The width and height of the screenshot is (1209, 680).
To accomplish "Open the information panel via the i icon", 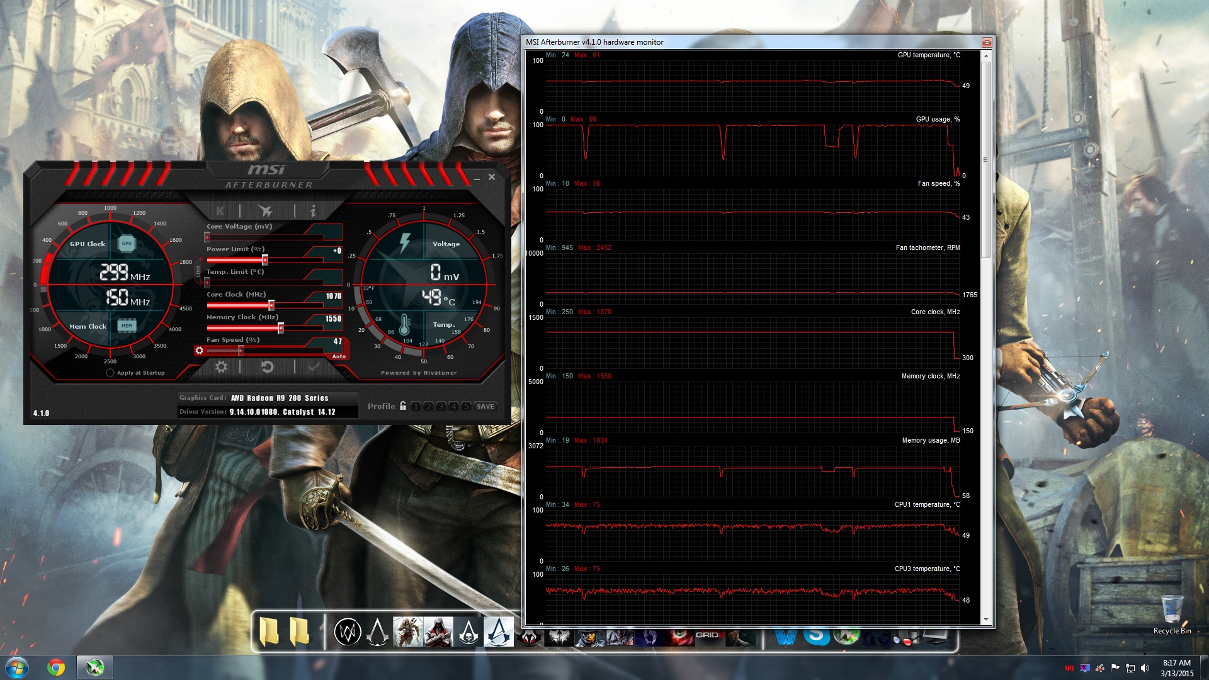I will [313, 211].
